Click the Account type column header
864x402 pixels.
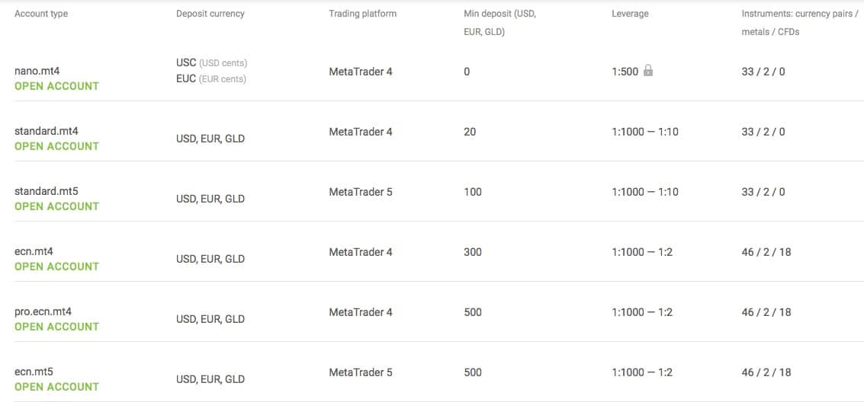point(41,14)
